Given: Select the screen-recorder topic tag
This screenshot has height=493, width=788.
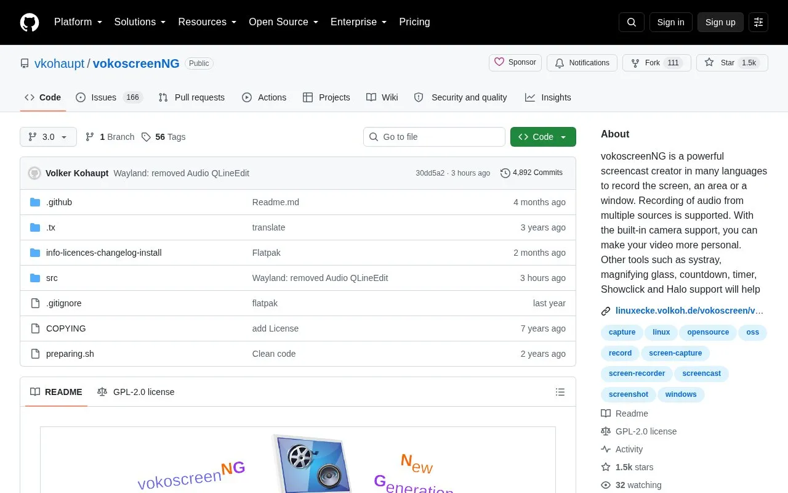Looking at the screenshot, I should click(637, 373).
